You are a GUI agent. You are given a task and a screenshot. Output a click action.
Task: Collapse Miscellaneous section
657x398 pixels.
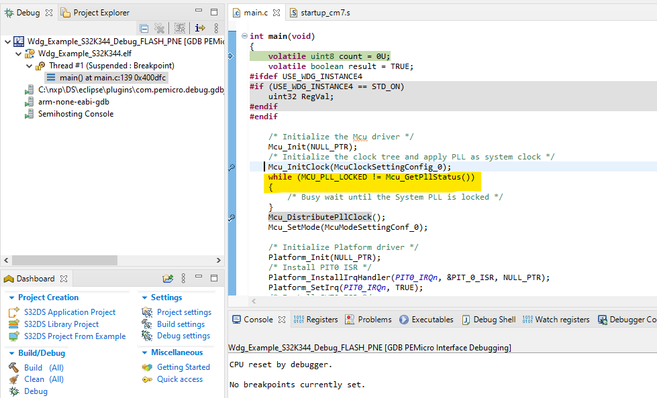point(144,353)
